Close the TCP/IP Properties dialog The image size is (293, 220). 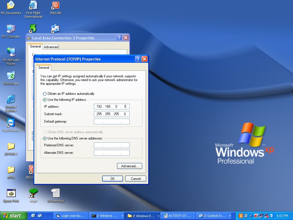144,59
